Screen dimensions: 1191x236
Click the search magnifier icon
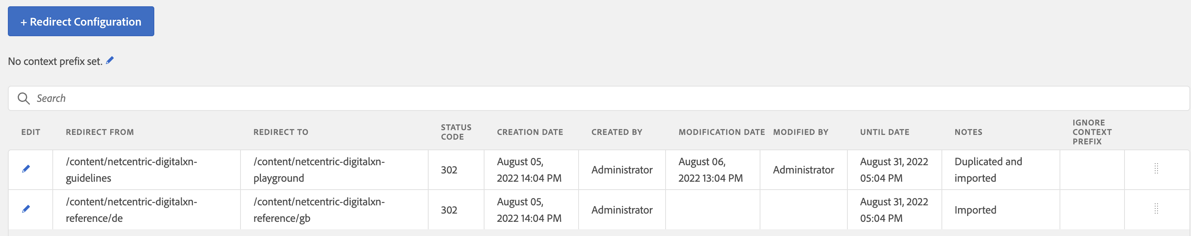[23, 98]
